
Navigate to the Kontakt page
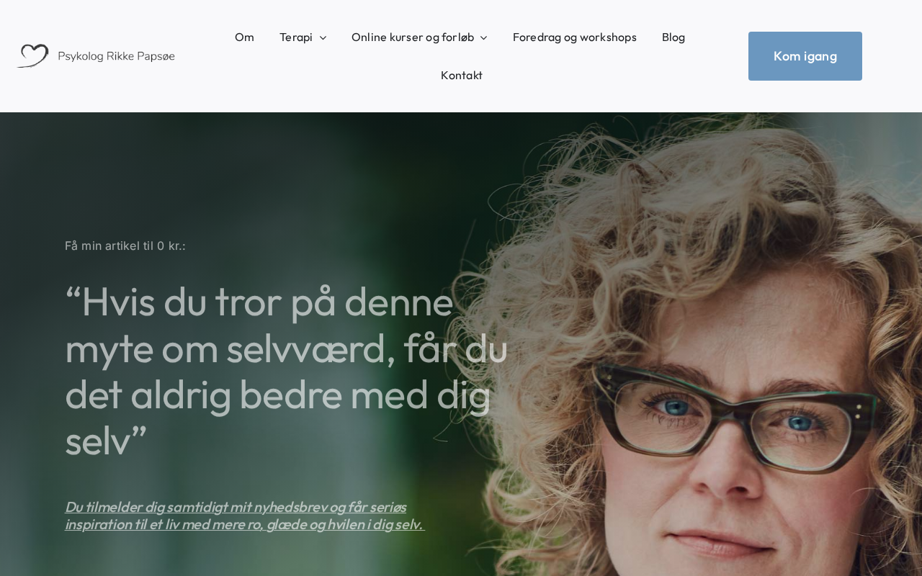pos(462,75)
